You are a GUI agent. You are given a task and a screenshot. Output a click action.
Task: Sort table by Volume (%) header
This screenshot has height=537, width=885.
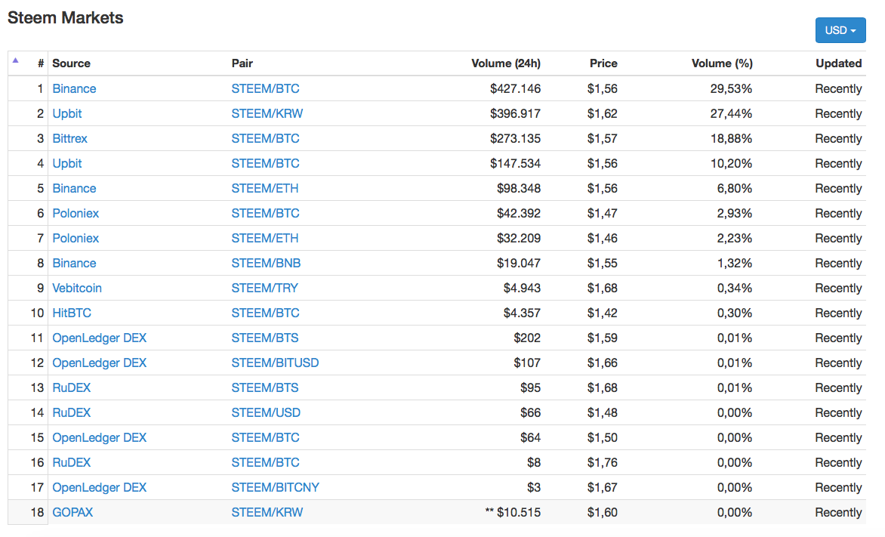pos(722,63)
